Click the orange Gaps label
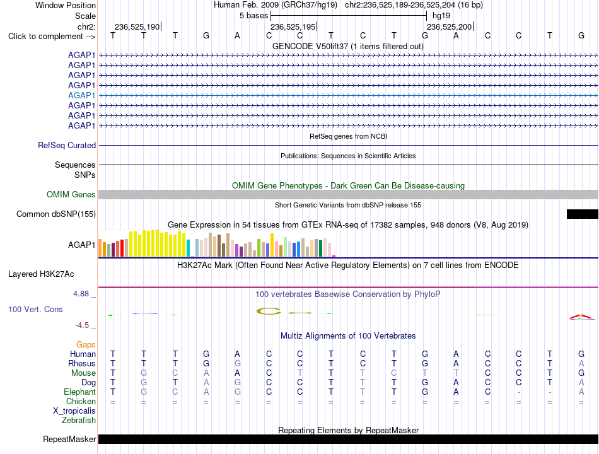The width and height of the screenshot is (599, 454). [x=86, y=345]
